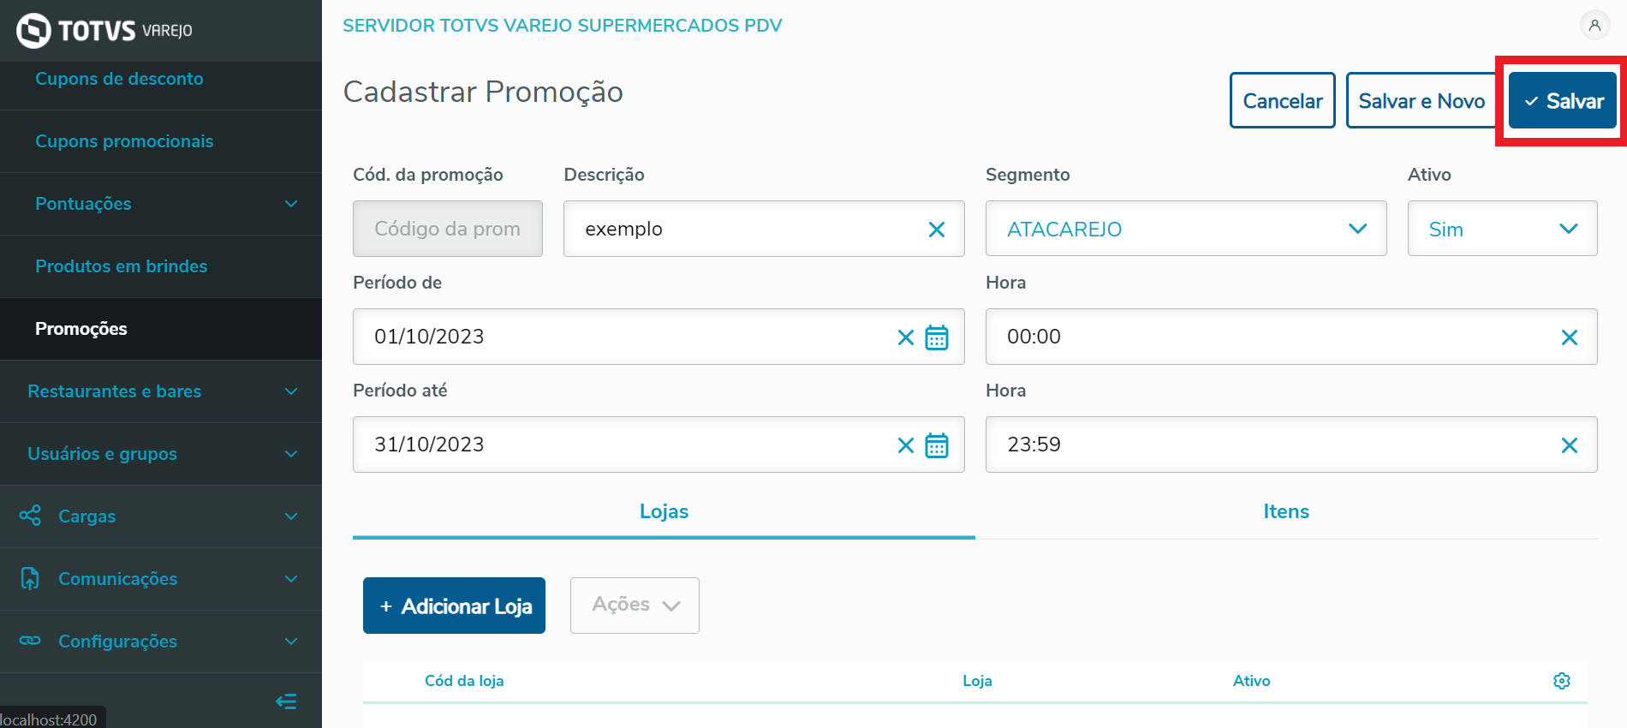Clear the Descrição field text
The image size is (1627, 728).
click(x=937, y=230)
